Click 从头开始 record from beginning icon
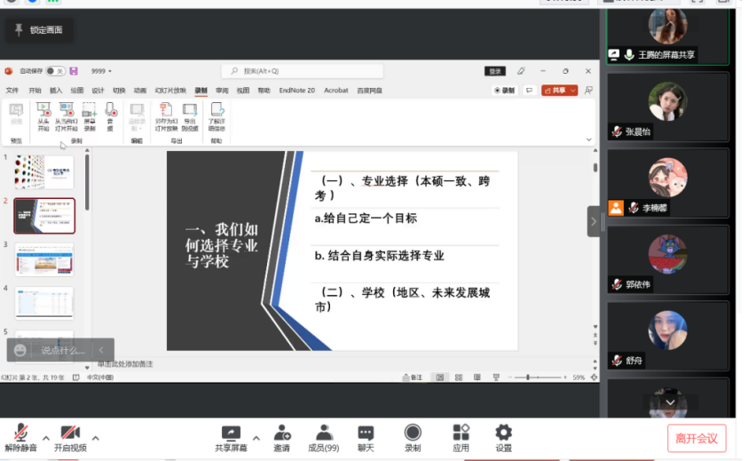748x461 pixels. pos(43,114)
